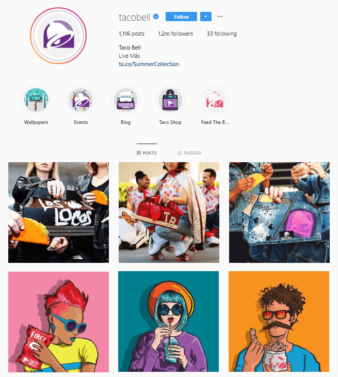This screenshot has height=377, width=338.
Task: View the 33 following list
Action: click(x=222, y=34)
